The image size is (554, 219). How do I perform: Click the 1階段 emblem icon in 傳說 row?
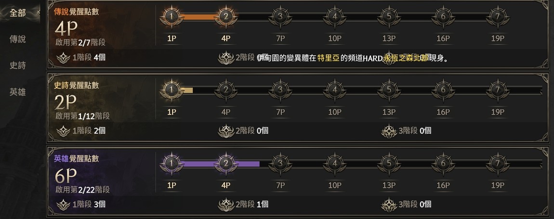tap(63, 58)
